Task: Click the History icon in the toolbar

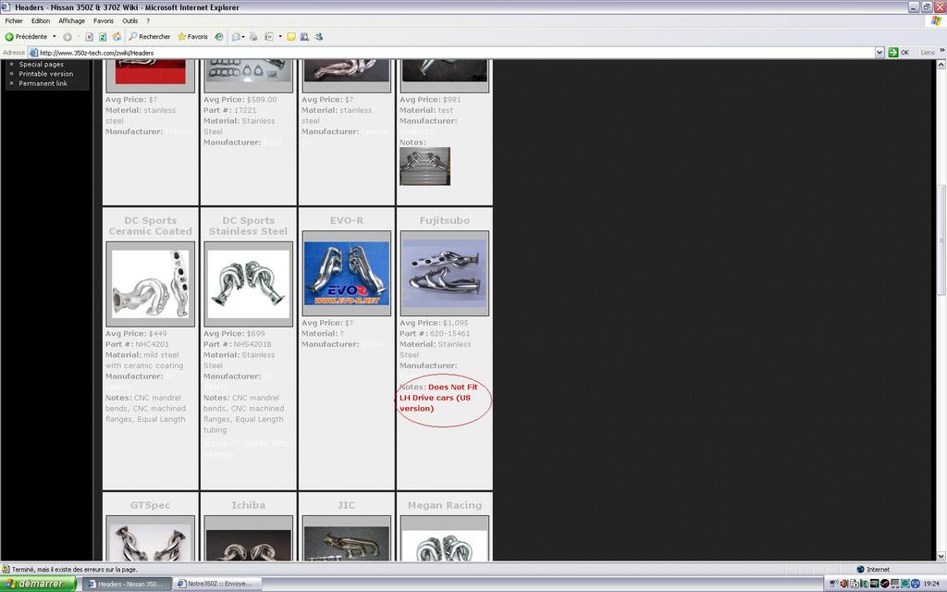Action: pos(219,37)
